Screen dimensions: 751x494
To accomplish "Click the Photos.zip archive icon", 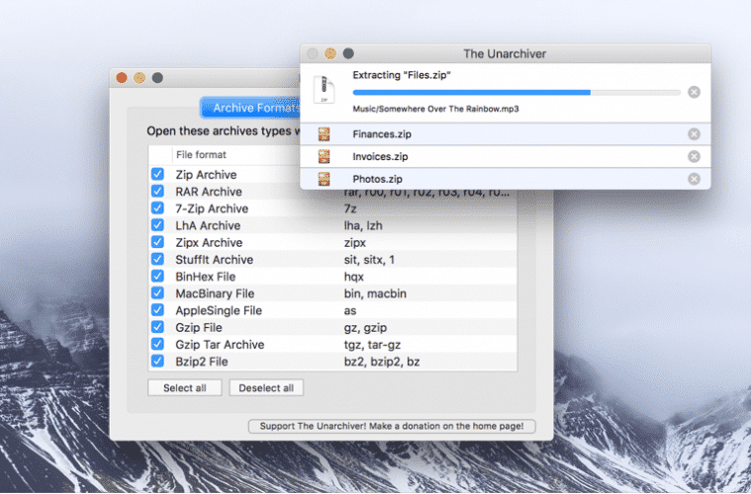I will pos(324,179).
